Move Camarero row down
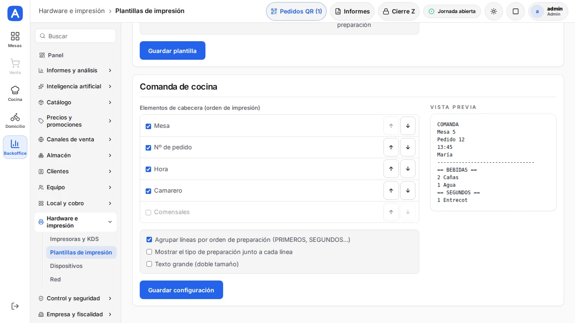This screenshot has height=323, width=575. tap(408, 191)
